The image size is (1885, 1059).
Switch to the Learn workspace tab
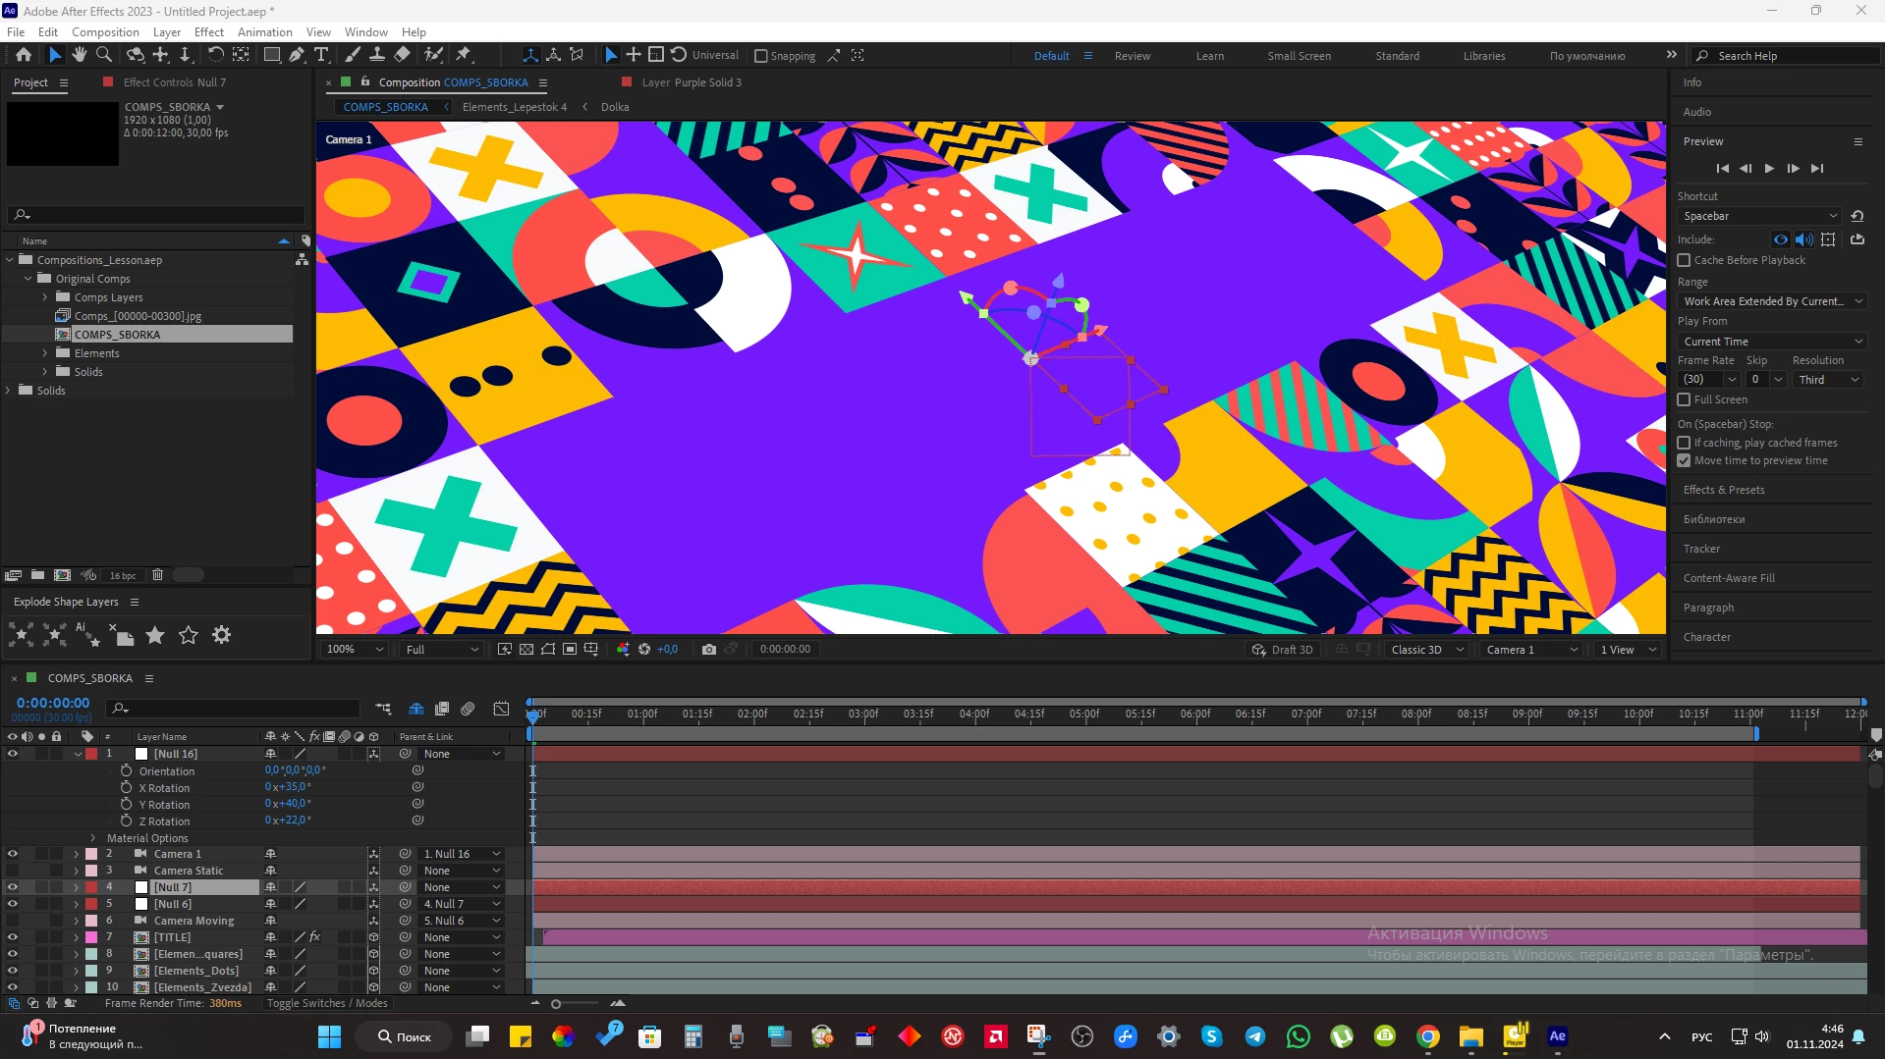point(1209,56)
